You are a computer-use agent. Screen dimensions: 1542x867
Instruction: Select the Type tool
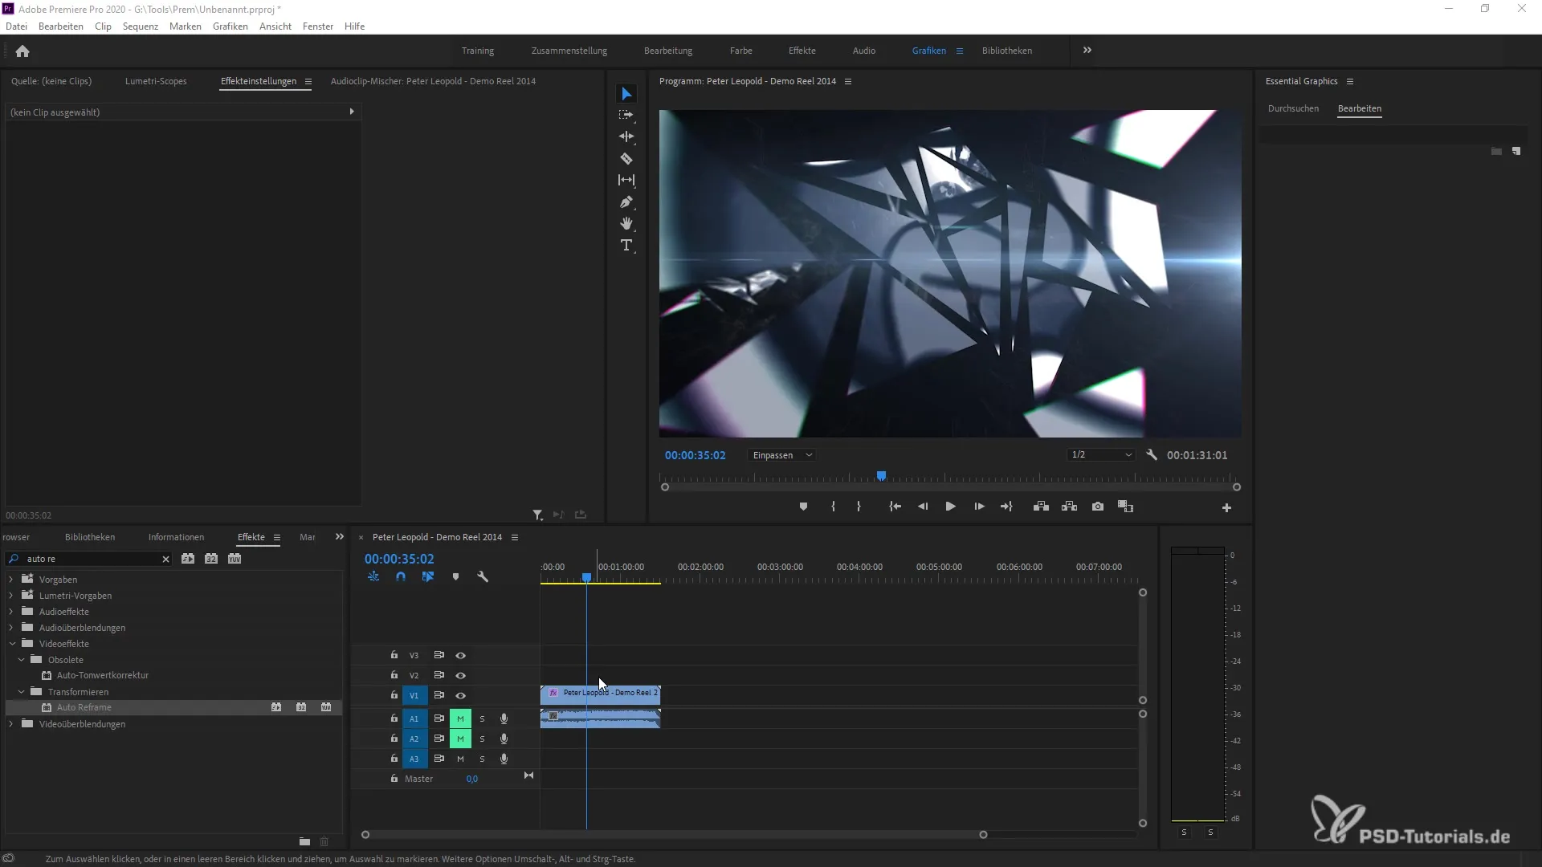pyautogui.click(x=626, y=245)
